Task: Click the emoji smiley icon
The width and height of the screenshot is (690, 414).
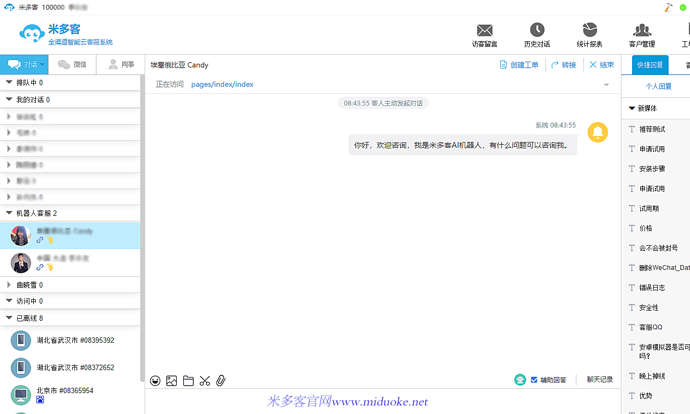Action: click(x=155, y=381)
